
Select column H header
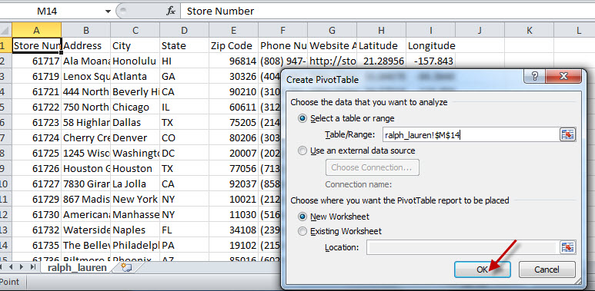point(381,30)
